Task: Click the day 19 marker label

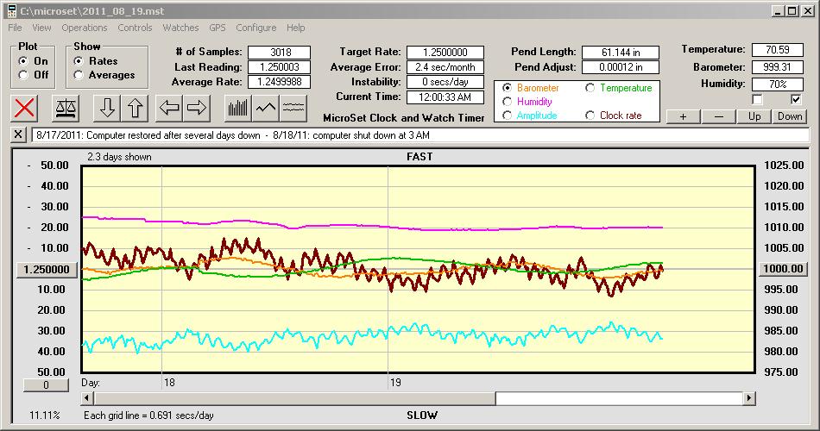Action: [x=396, y=383]
